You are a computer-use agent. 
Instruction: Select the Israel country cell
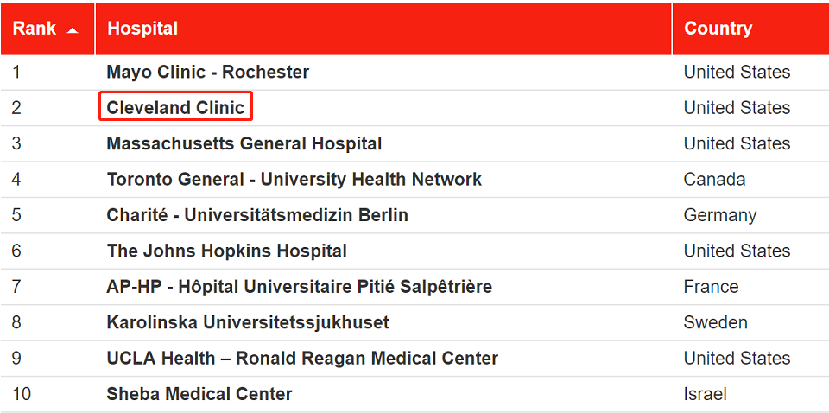[x=705, y=394]
